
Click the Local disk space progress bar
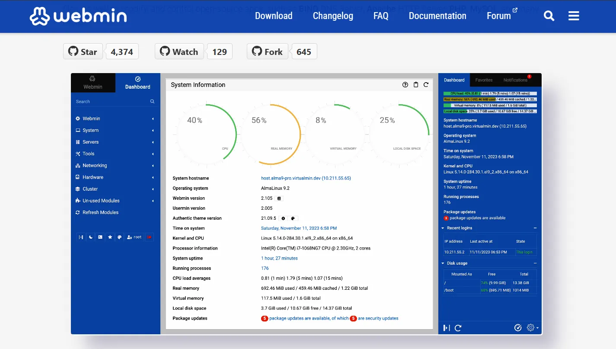click(x=490, y=111)
